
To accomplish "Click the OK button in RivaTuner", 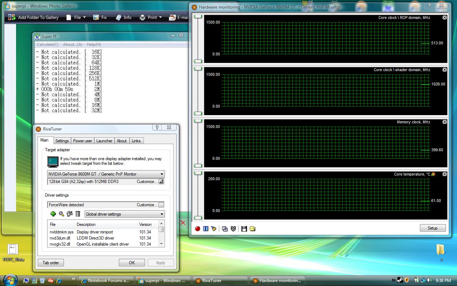I will pyautogui.click(x=132, y=263).
